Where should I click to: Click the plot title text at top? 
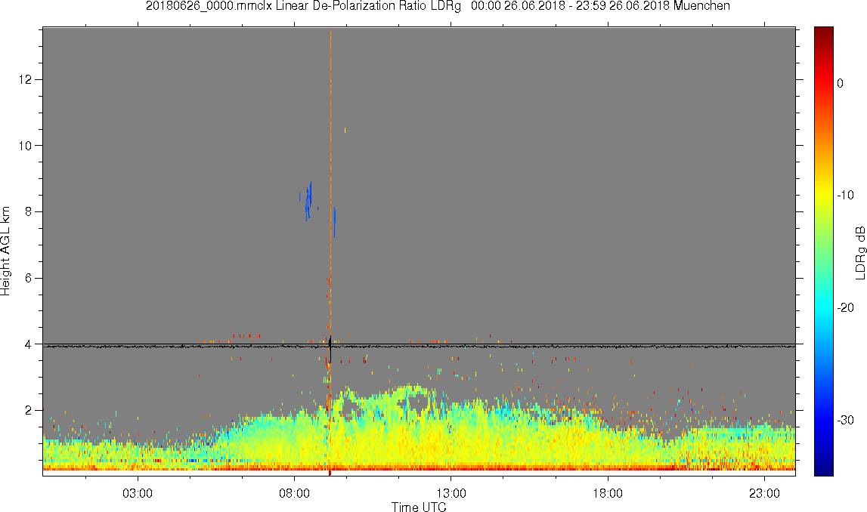point(438,6)
